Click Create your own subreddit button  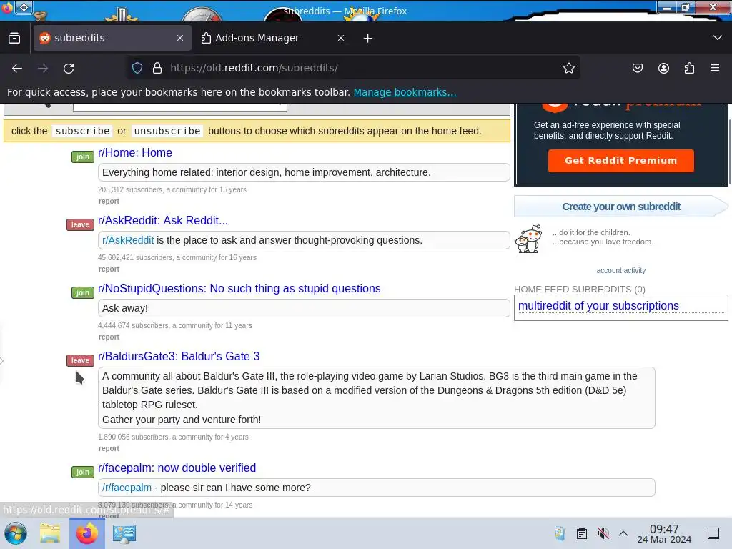[x=621, y=207]
